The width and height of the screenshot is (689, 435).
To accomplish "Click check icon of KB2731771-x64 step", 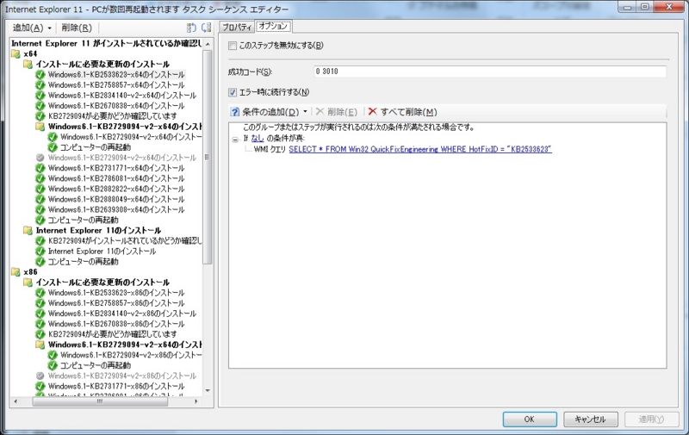I will pos(40,168).
